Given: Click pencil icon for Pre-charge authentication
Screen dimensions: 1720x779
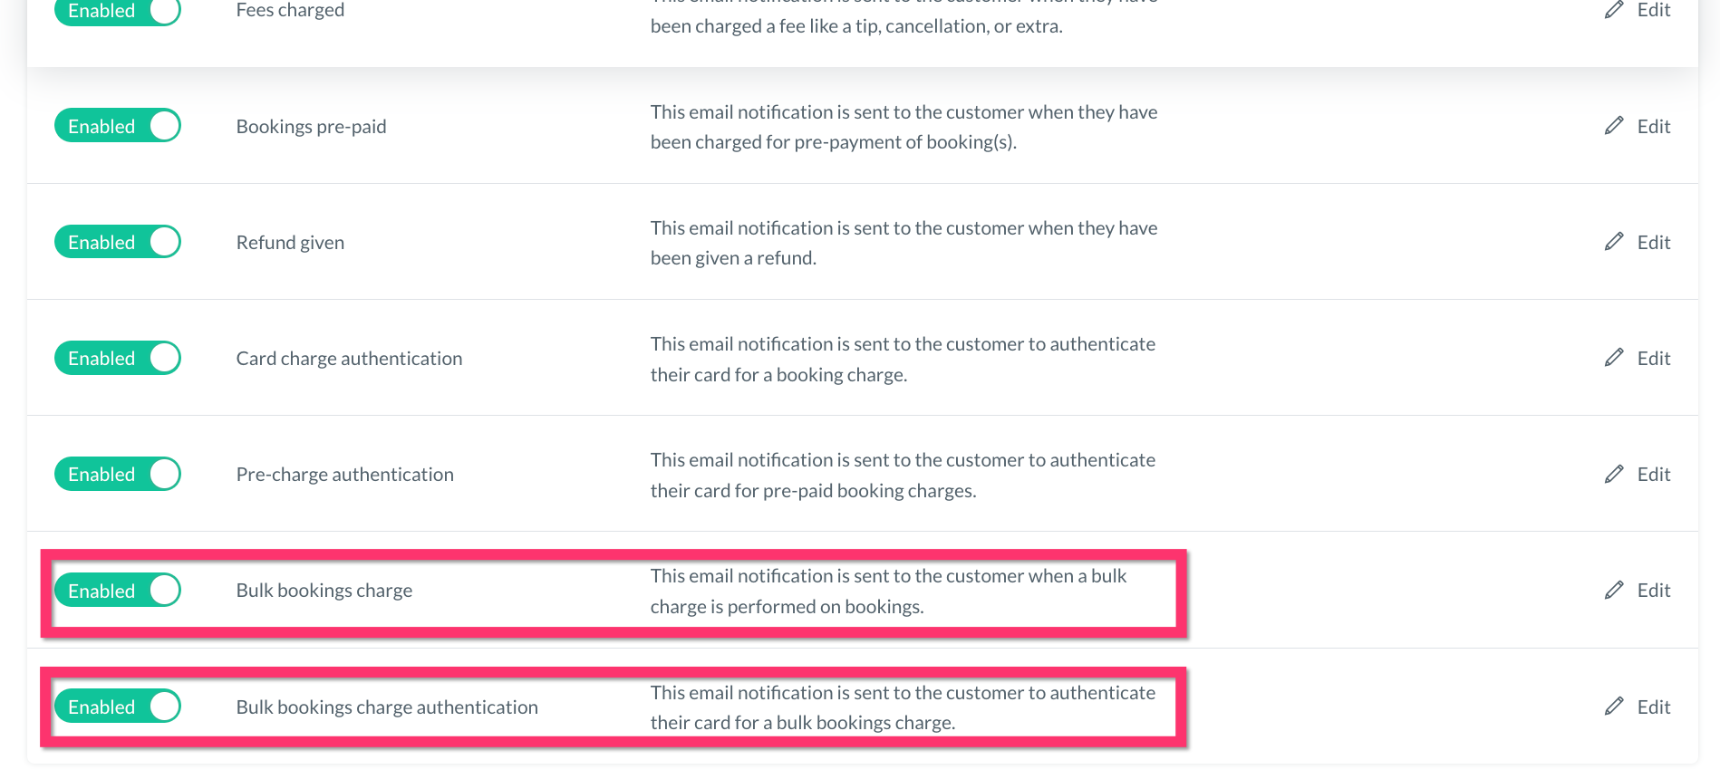Looking at the screenshot, I should coord(1614,474).
